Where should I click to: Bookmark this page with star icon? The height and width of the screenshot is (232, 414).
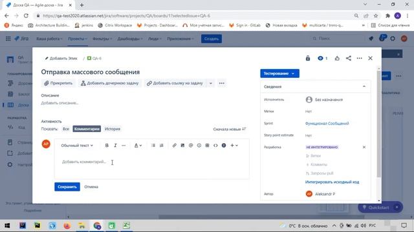click(376, 15)
